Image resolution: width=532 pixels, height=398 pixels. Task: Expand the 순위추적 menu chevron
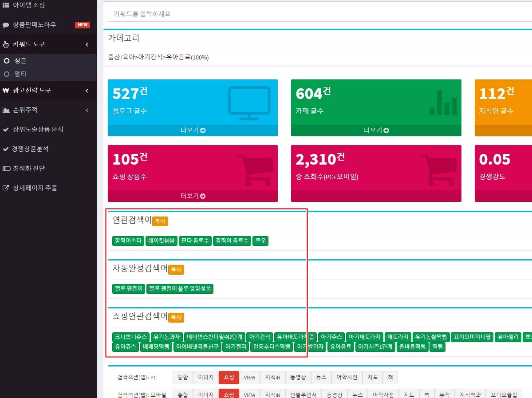point(87,110)
